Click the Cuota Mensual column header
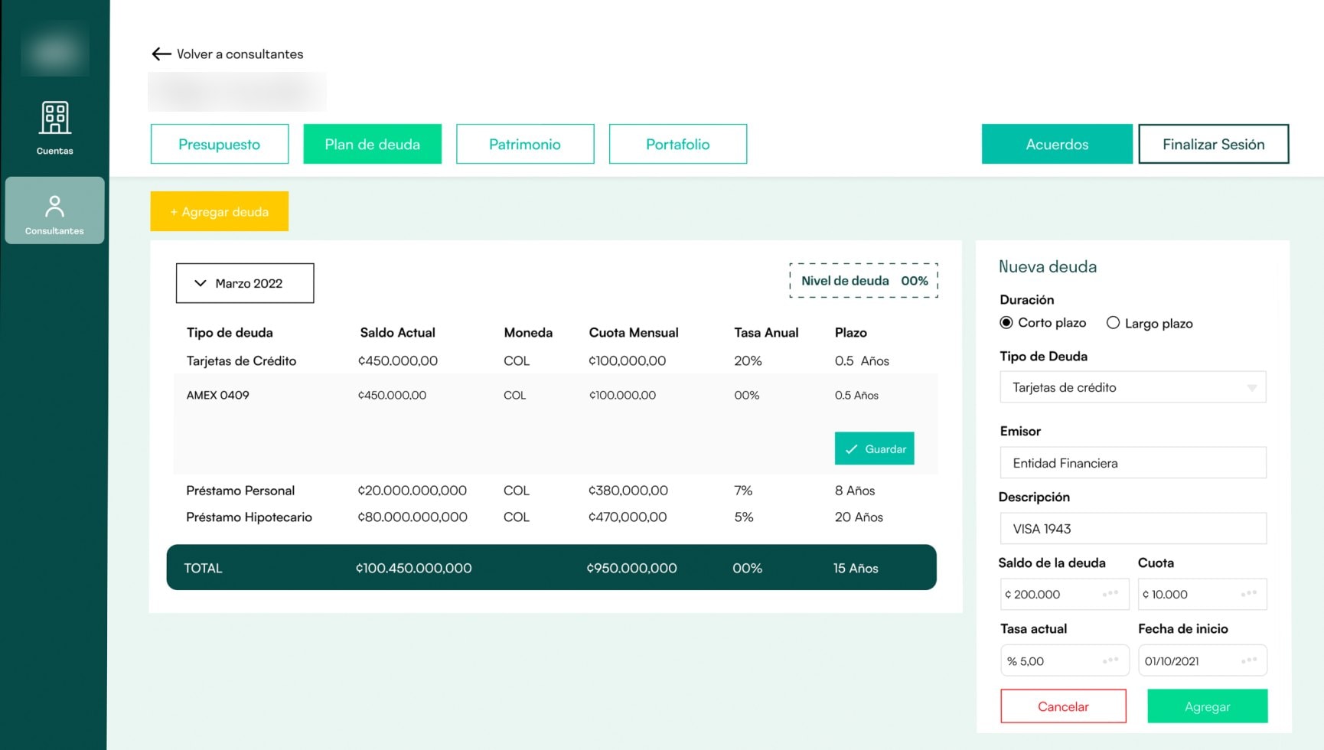The height and width of the screenshot is (750, 1324). [x=634, y=332]
